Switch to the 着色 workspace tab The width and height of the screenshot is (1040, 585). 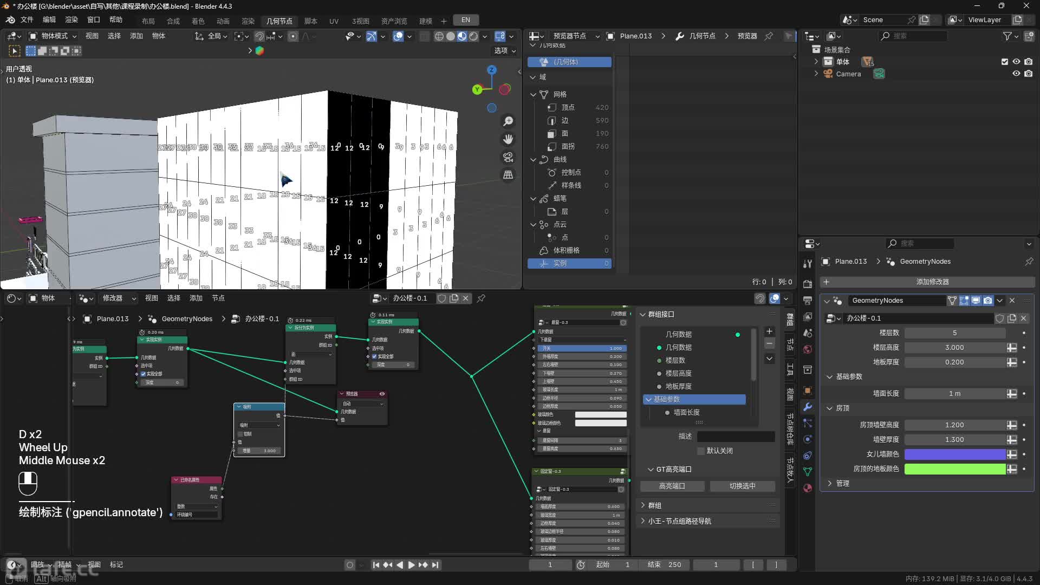(x=198, y=21)
